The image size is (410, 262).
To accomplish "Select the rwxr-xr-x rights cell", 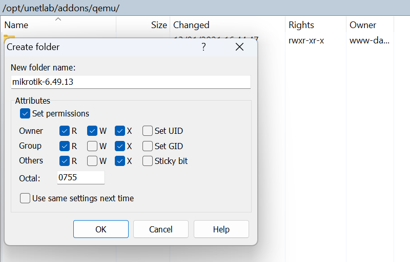I will [x=306, y=40].
